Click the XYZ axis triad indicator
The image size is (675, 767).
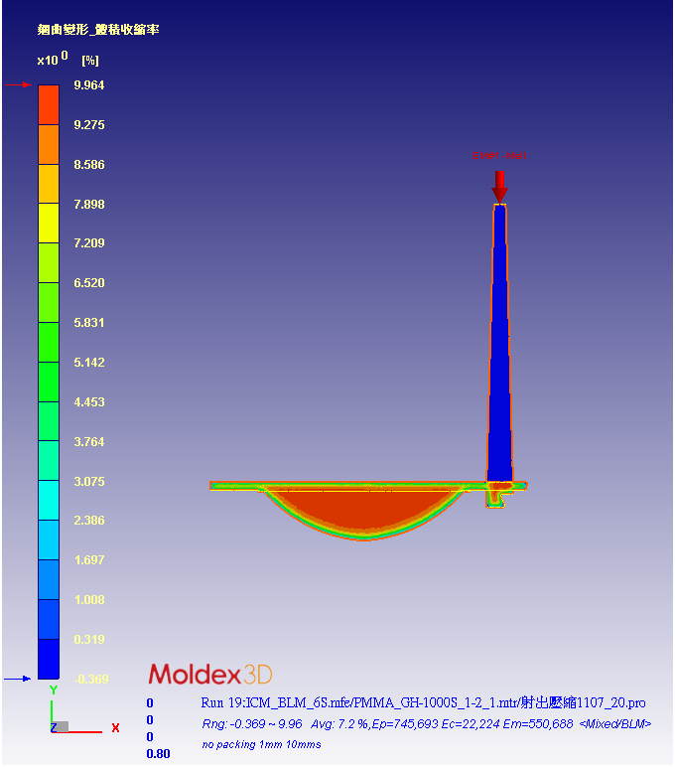point(83,710)
